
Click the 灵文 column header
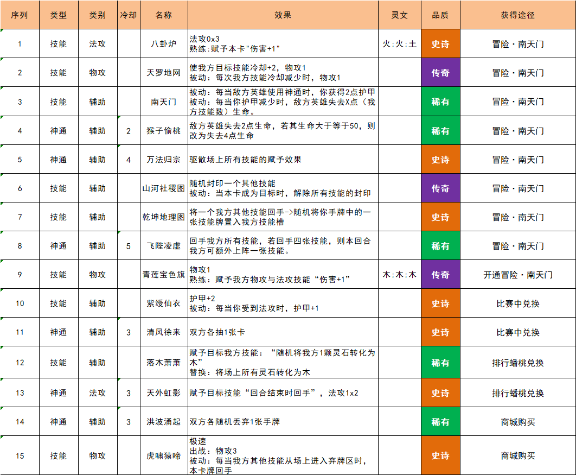pyautogui.click(x=400, y=15)
